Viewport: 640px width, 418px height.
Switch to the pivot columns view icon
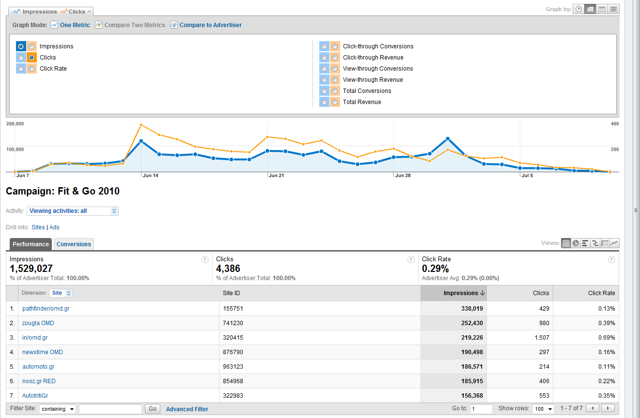(605, 243)
